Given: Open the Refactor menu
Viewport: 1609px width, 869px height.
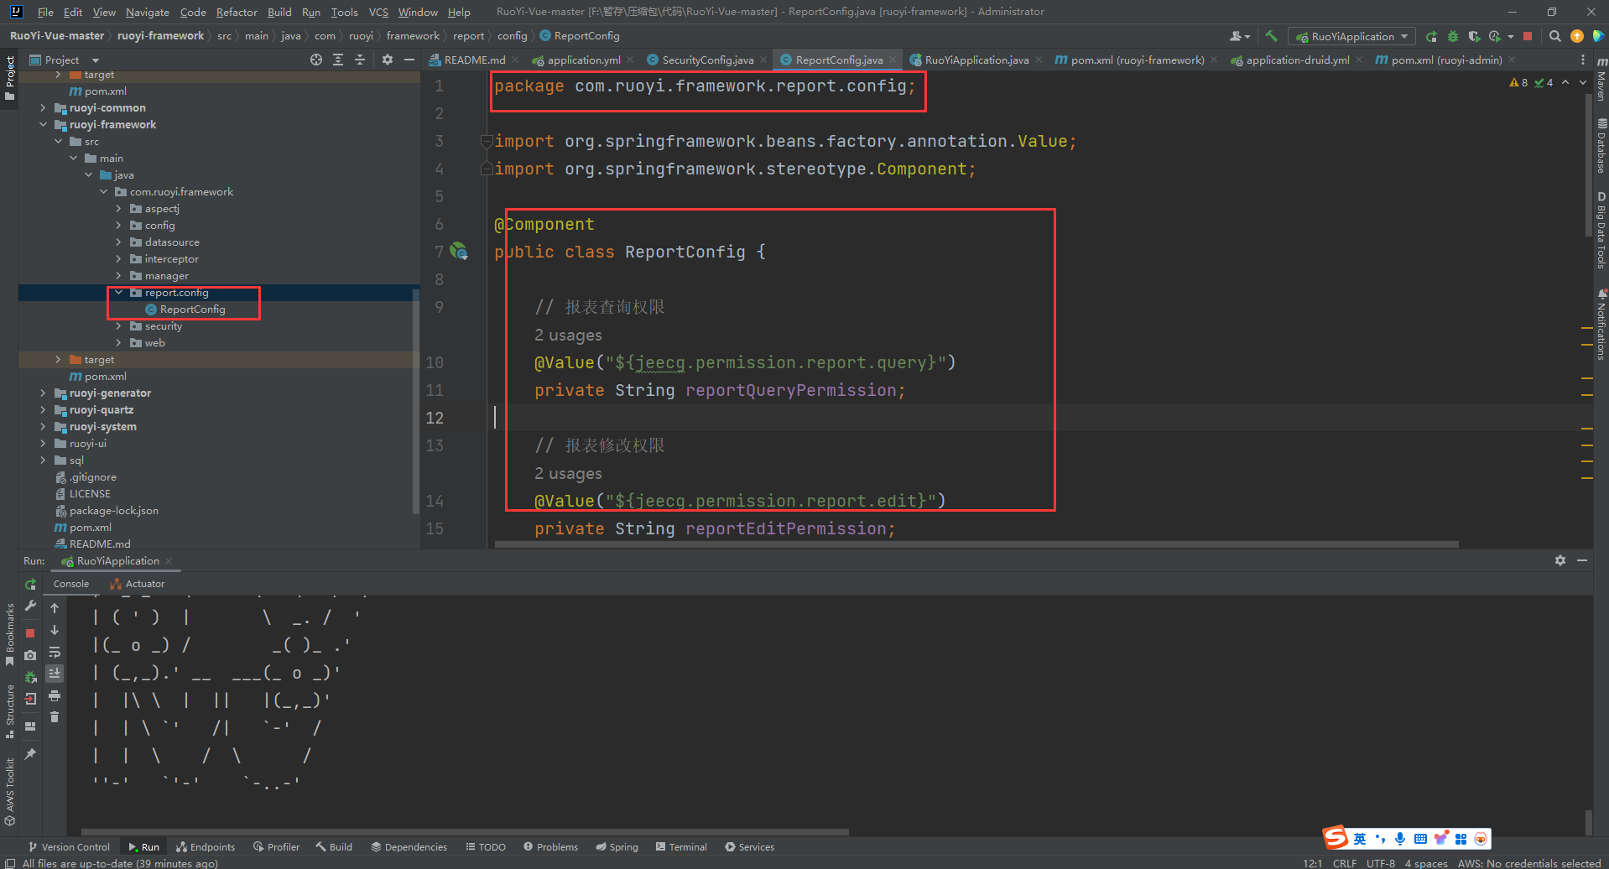Looking at the screenshot, I should point(237,12).
